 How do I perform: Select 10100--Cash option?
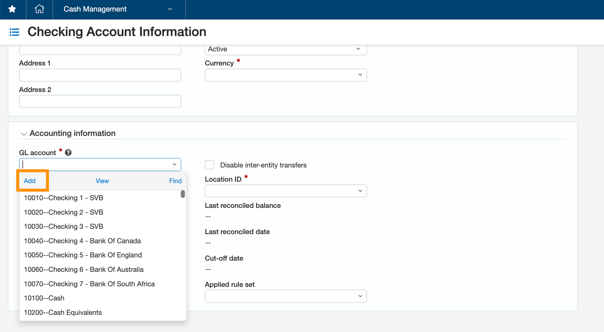point(100,298)
